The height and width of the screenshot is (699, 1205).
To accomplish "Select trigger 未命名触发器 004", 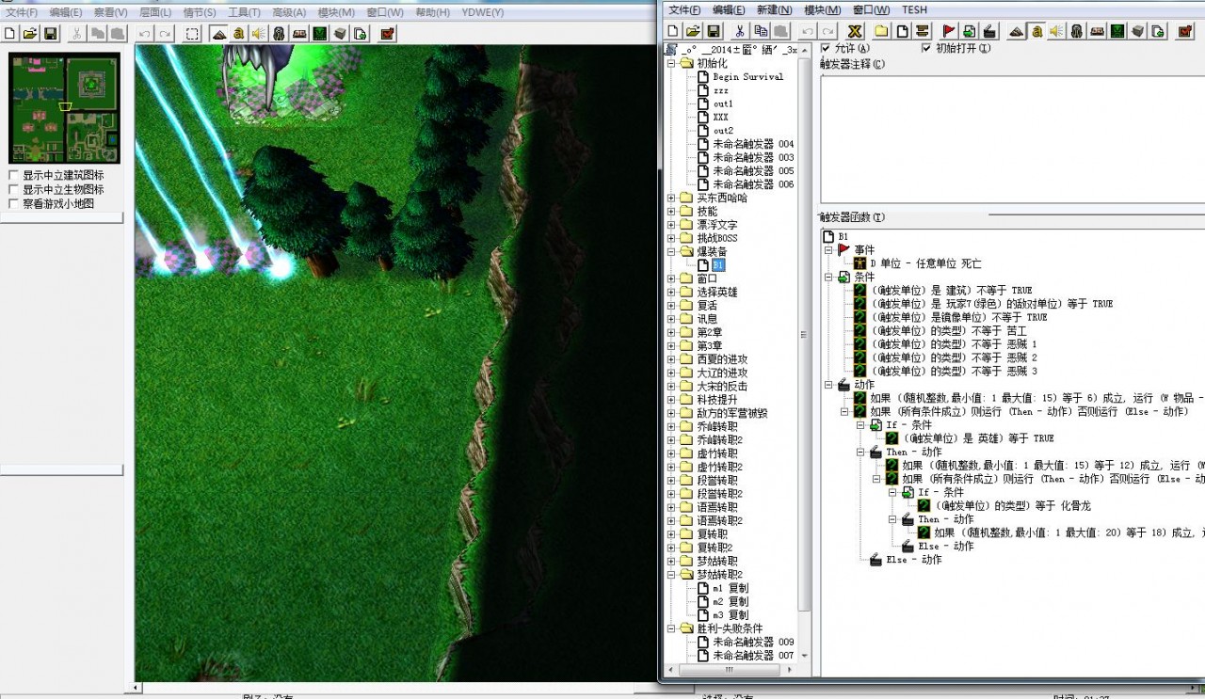I will [753, 144].
